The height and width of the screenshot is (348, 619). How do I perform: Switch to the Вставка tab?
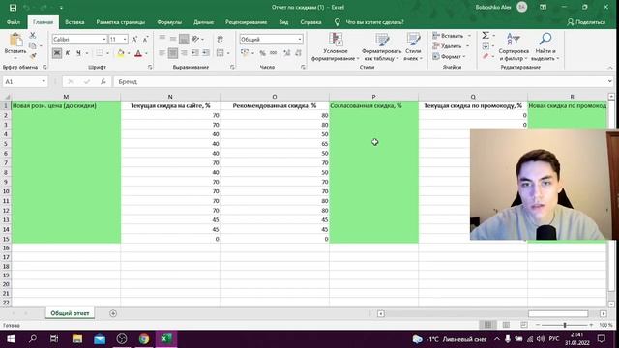coord(74,22)
